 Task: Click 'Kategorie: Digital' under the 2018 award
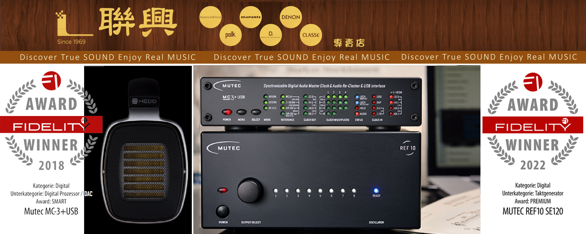click(x=51, y=186)
